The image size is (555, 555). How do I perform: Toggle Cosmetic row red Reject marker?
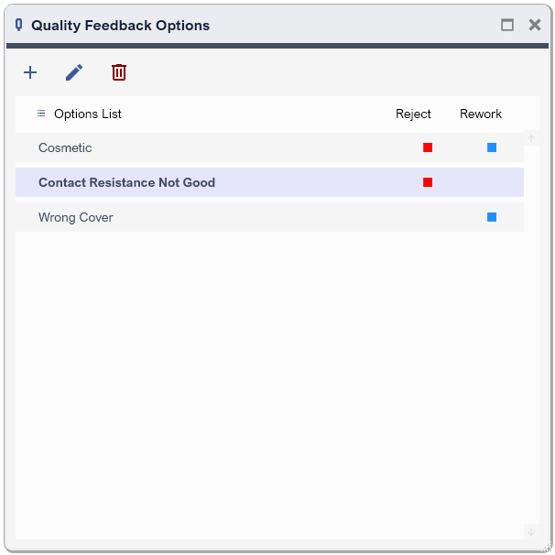pyautogui.click(x=428, y=147)
